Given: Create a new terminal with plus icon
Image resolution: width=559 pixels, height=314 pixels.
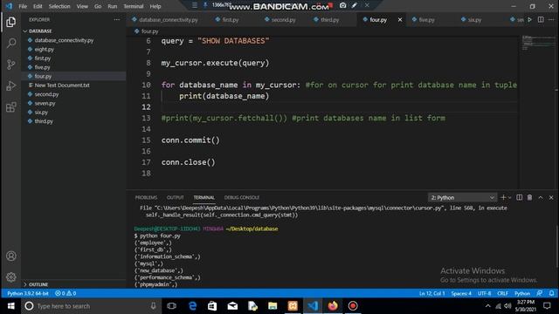Looking at the screenshot, I should 503,197.
